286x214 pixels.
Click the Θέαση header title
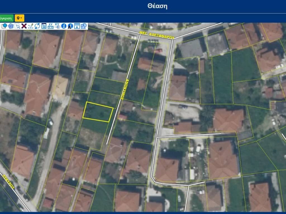click(158, 6)
